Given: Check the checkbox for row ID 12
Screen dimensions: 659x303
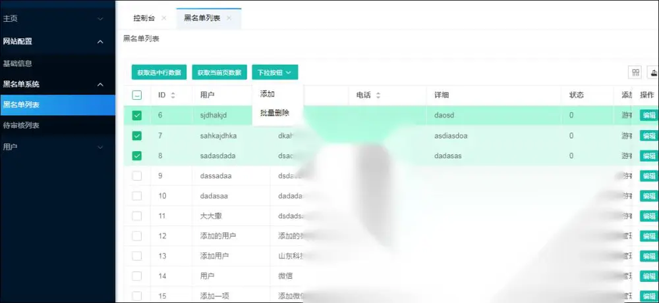Looking at the screenshot, I should click(x=136, y=236).
